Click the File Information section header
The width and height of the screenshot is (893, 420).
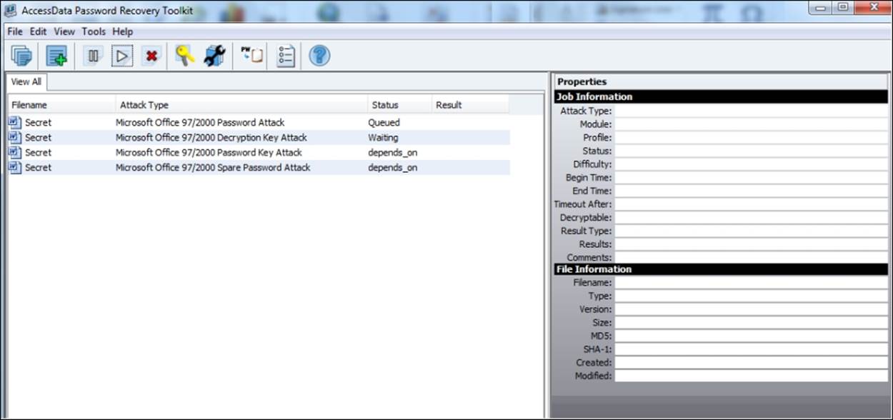tap(721, 269)
